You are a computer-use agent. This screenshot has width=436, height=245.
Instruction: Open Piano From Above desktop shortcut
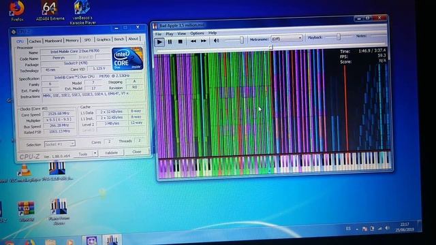tap(59, 212)
